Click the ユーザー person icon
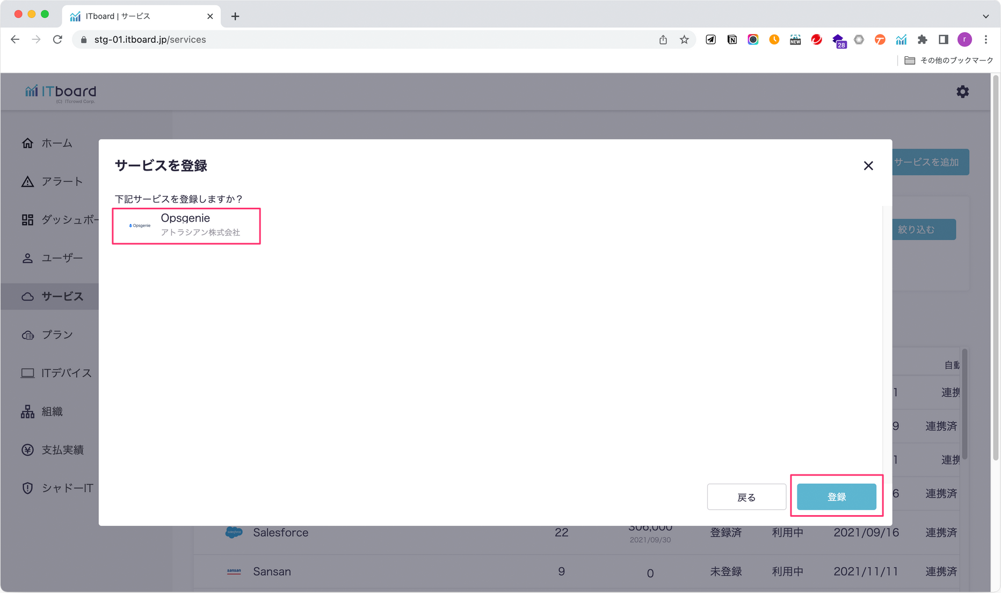The image size is (1001, 593). pyautogui.click(x=27, y=258)
